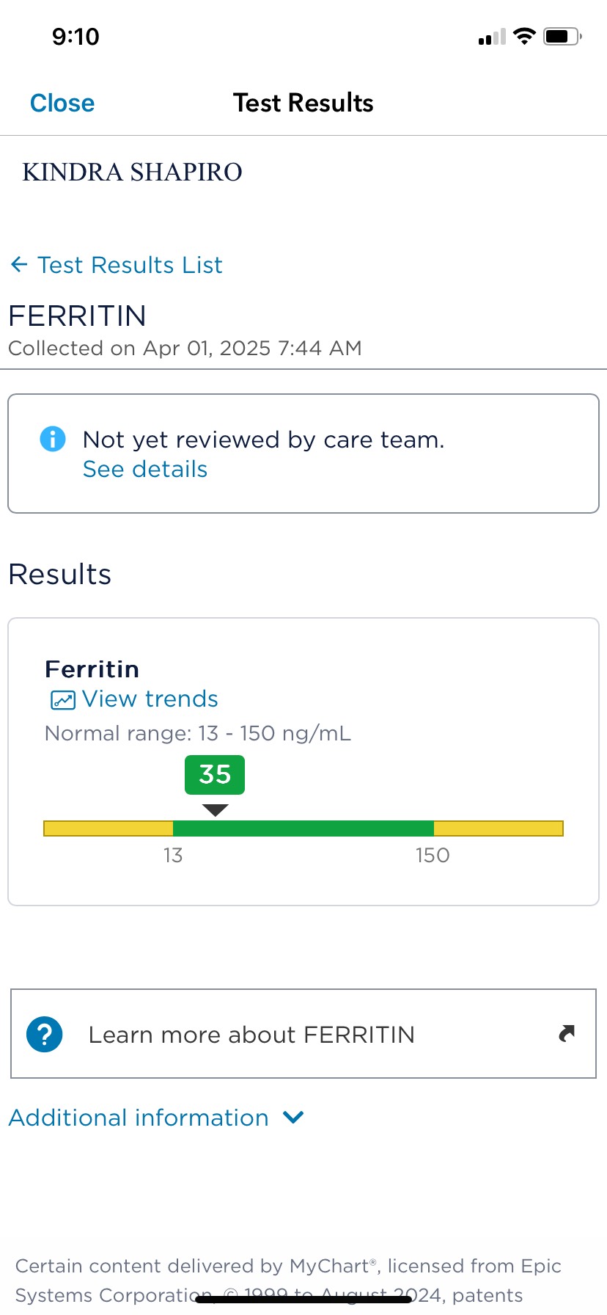Open See details for care team review
Viewport: 607px width, 1315px height.
(x=145, y=470)
